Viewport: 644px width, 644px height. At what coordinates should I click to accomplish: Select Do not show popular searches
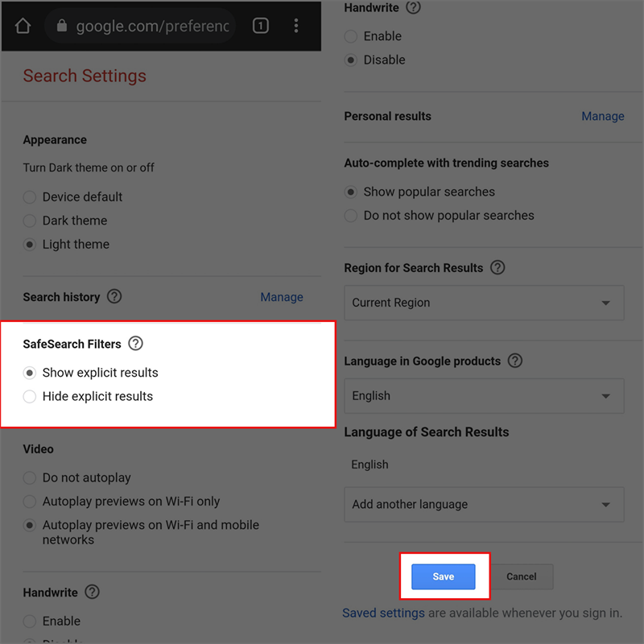(351, 216)
